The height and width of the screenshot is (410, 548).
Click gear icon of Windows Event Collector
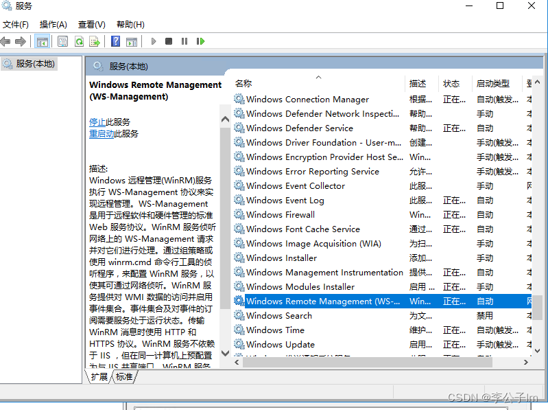click(x=239, y=185)
